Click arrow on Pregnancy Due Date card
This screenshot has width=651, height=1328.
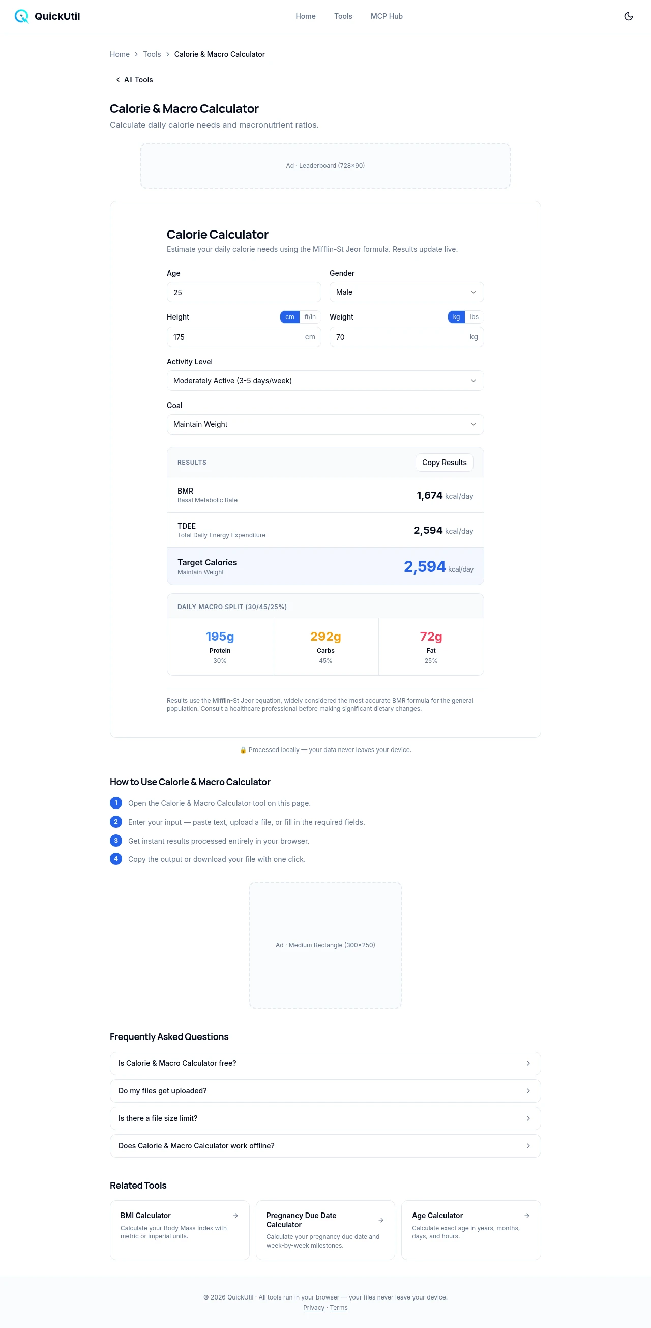click(x=381, y=1220)
